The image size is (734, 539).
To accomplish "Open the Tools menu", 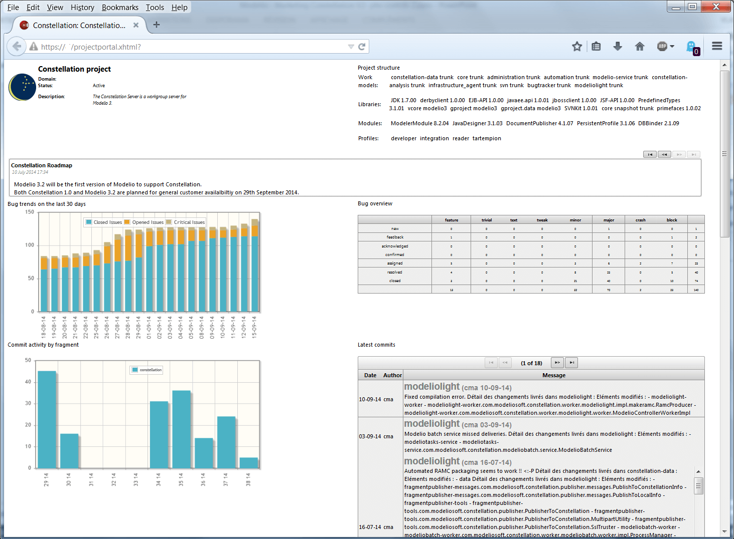I will click(155, 8).
